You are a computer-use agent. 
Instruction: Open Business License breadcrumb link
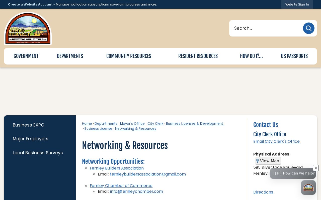pyautogui.click(x=98, y=128)
